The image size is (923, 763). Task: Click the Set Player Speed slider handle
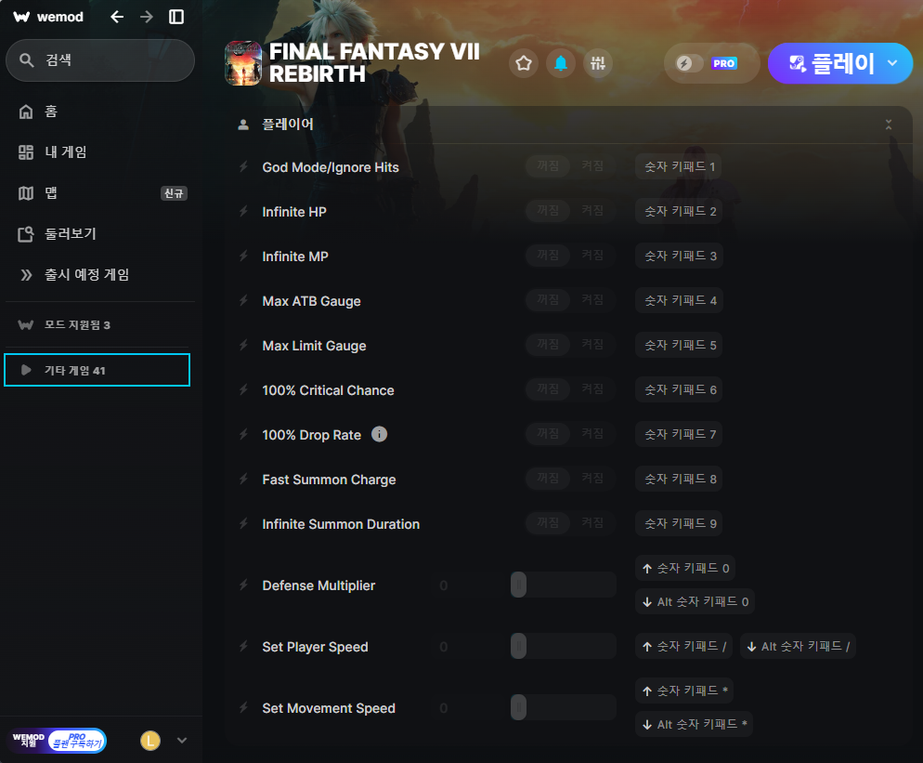[518, 646]
